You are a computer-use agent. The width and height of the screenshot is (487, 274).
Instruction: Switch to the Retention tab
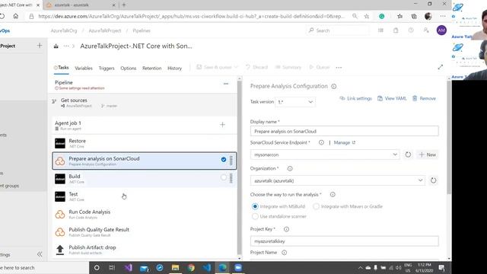click(152, 68)
